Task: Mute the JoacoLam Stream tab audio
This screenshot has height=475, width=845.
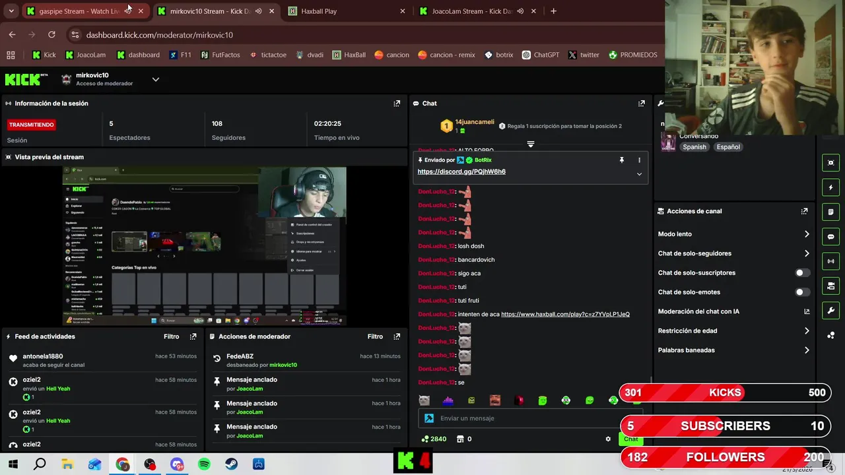Action: point(521,11)
